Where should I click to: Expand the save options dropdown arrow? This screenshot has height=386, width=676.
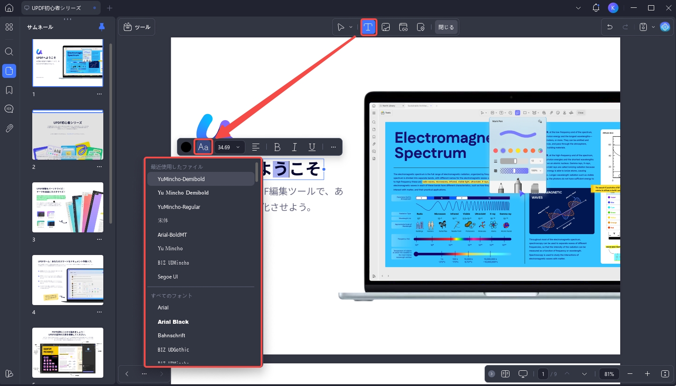[x=653, y=27]
